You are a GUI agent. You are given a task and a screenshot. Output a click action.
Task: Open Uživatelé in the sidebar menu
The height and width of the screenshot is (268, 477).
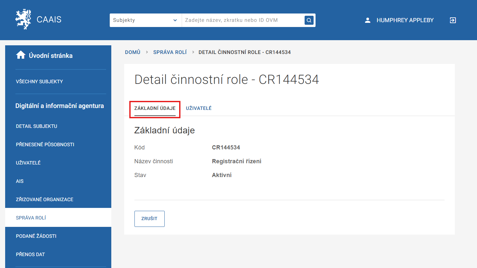(x=28, y=163)
